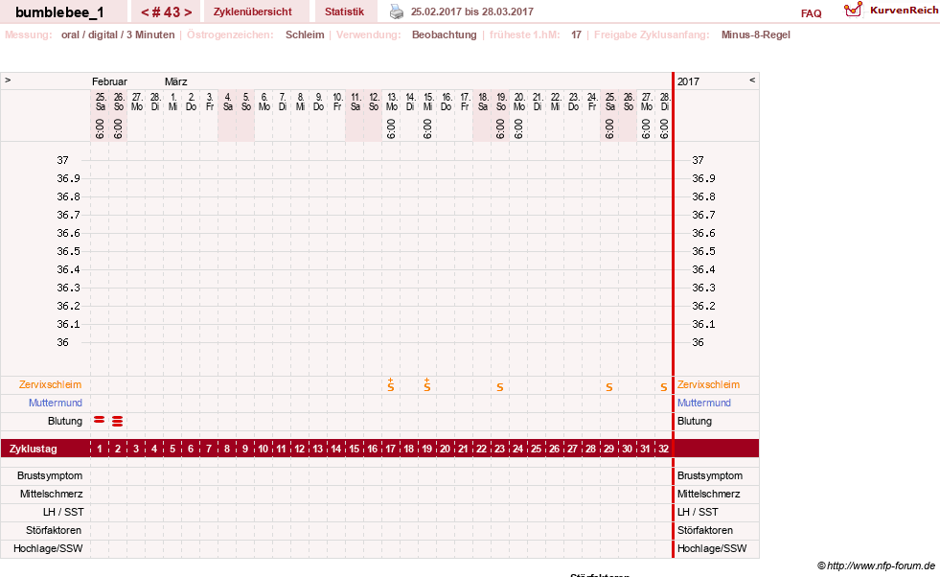The width and height of the screenshot is (940, 577).
Task: Select the S mucus symbol on day 32
Action: (664, 387)
